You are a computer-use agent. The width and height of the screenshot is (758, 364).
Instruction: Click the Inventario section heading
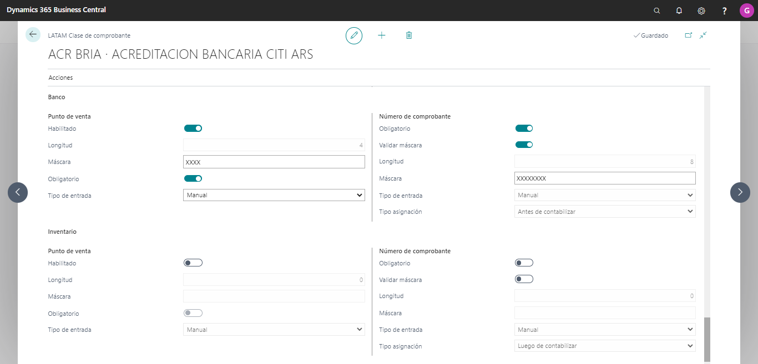[x=62, y=232]
